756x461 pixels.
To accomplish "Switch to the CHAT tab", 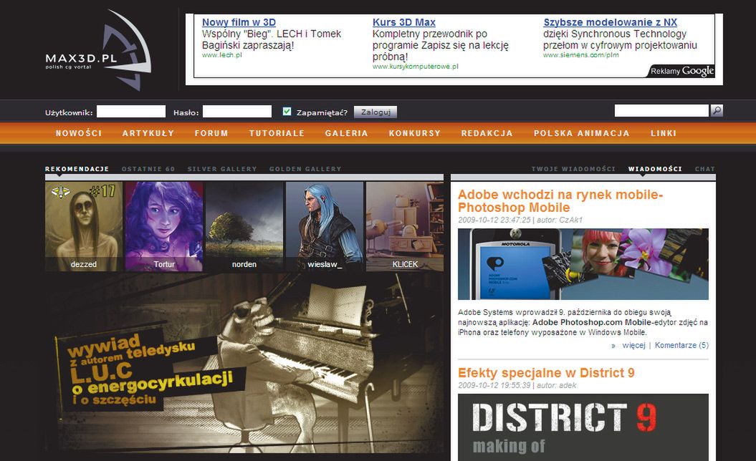I will click(x=705, y=169).
